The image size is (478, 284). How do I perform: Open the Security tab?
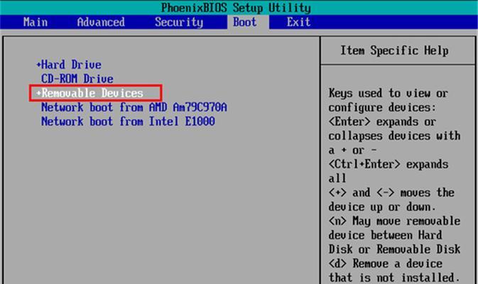pos(179,22)
